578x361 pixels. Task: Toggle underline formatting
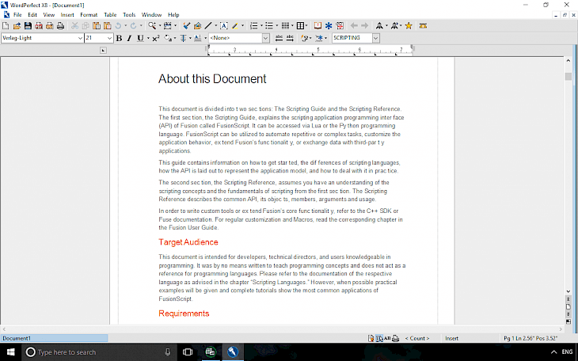[x=140, y=38]
